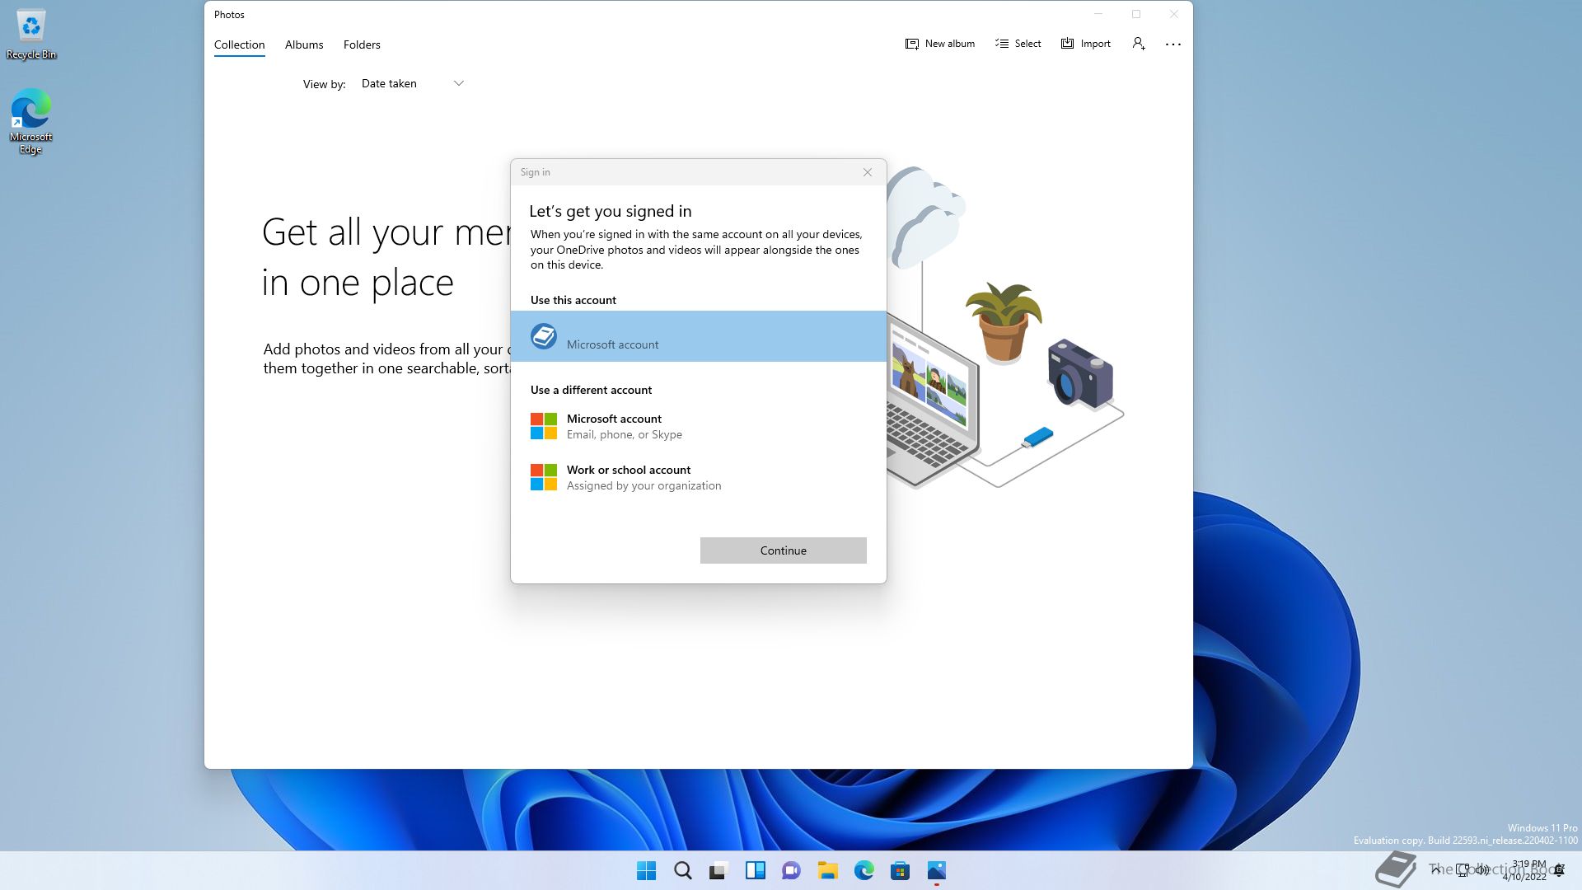The image size is (1582, 890).
Task: Open Task View from taskbar
Action: click(719, 870)
